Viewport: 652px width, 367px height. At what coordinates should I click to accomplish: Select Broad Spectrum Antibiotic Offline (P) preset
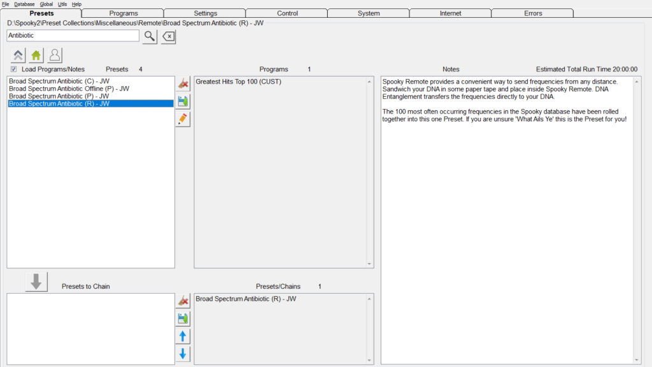(x=69, y=89)
